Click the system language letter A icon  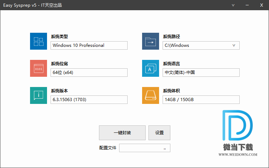151,68
